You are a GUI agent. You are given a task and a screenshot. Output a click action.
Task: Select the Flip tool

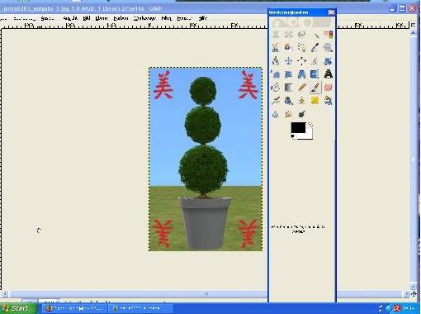[x=315, y=74]
